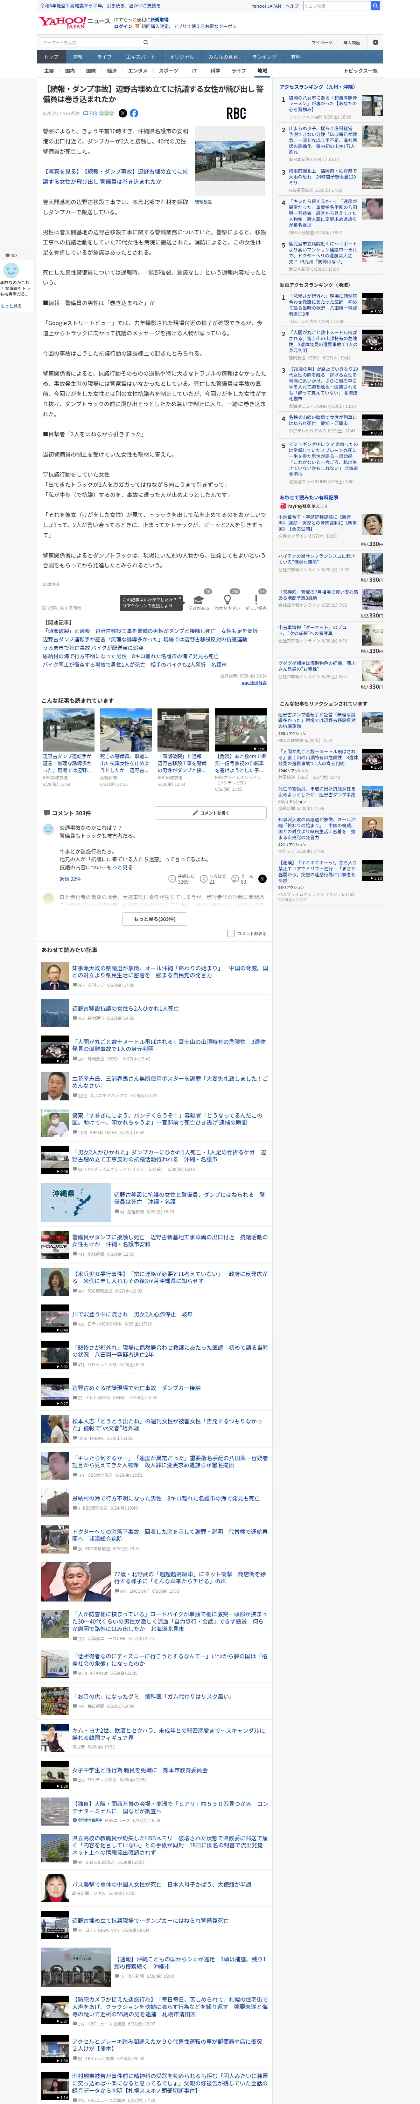Open related article 恩納村の海で行方不明
Viewport: 420px width, 2104px height.
point(131,656)
